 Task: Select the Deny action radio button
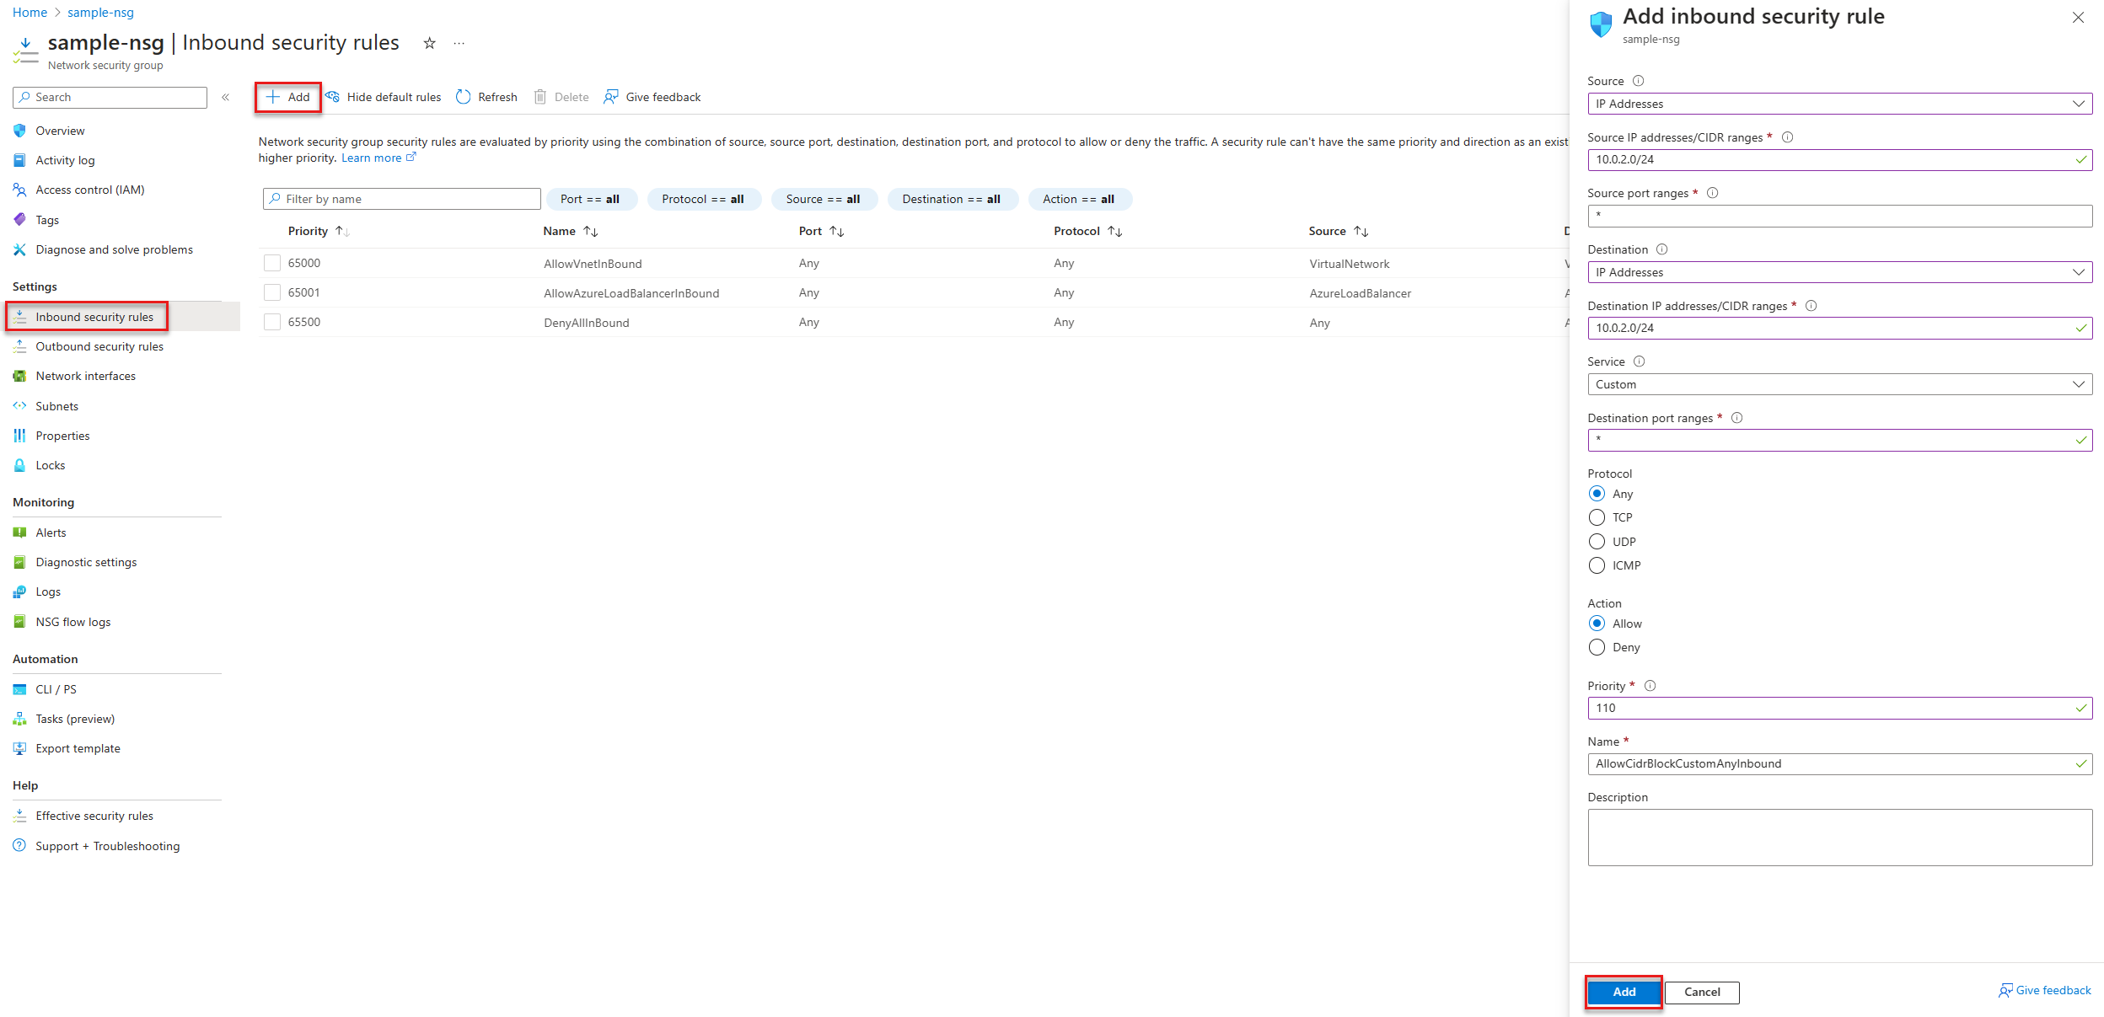pyautogui.click(x=1597, y=647)
